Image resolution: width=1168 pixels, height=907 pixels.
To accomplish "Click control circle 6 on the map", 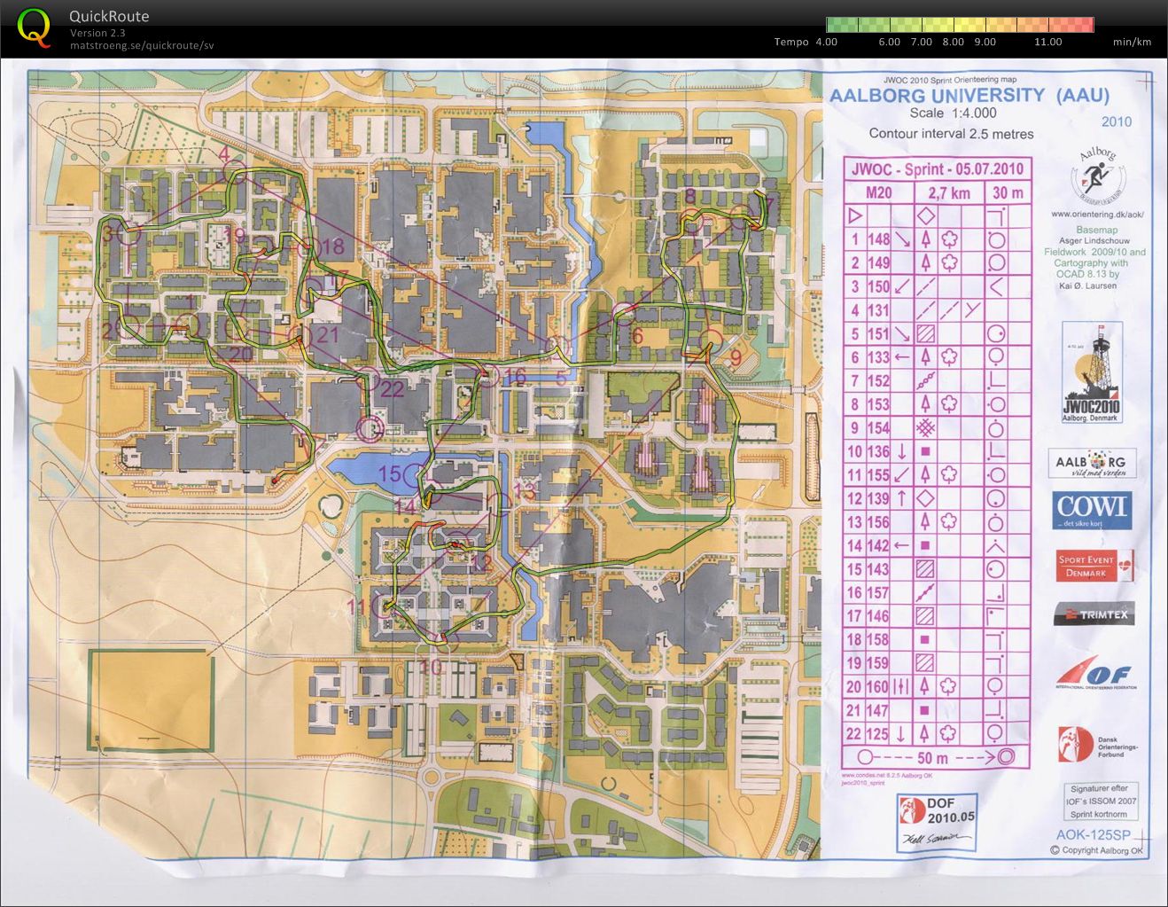I will click(624, 312).
